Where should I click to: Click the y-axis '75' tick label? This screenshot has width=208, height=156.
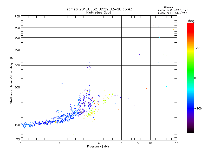click(x=18, y=139)
